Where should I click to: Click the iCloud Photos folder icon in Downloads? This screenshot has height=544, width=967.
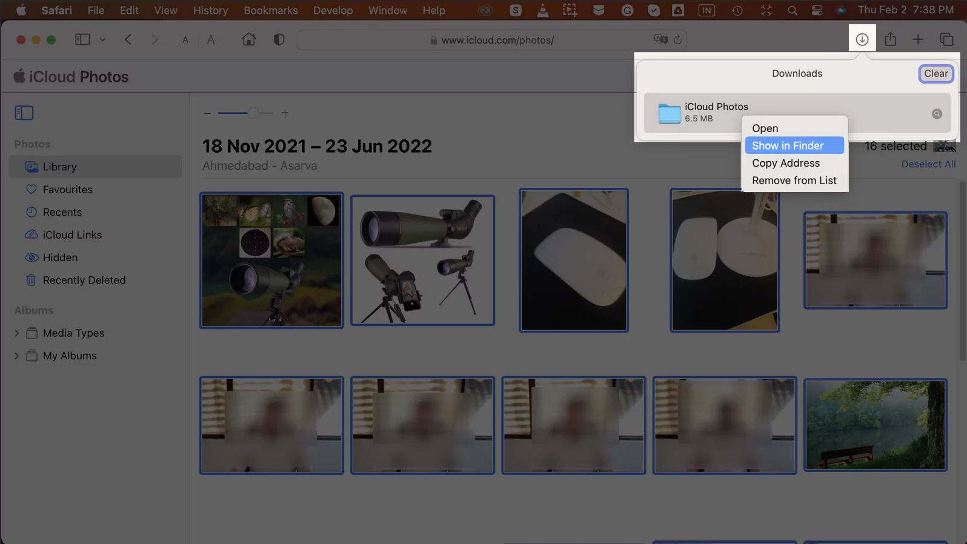pos(669,113)
